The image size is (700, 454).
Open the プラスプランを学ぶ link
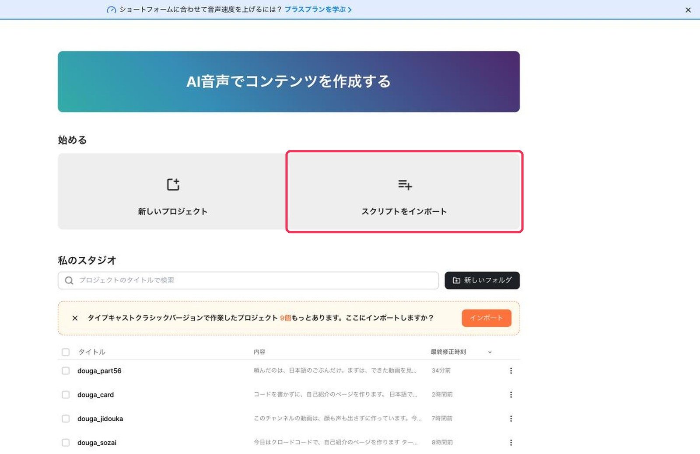click(318, 9)
